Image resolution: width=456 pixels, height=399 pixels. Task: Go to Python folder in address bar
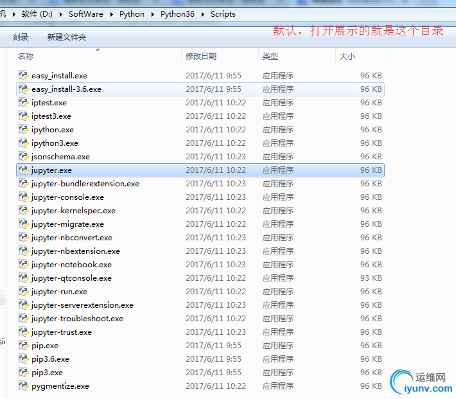pos(132,14)
